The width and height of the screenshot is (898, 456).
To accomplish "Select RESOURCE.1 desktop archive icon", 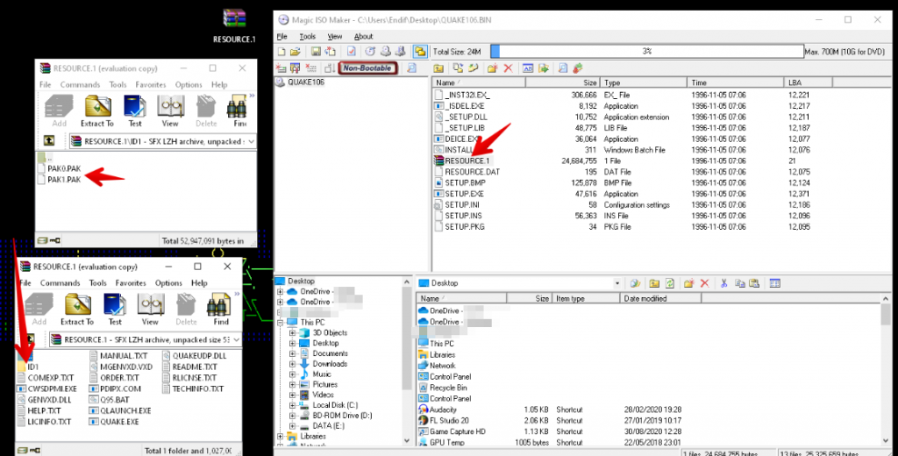I will click(x=234, y=25).
